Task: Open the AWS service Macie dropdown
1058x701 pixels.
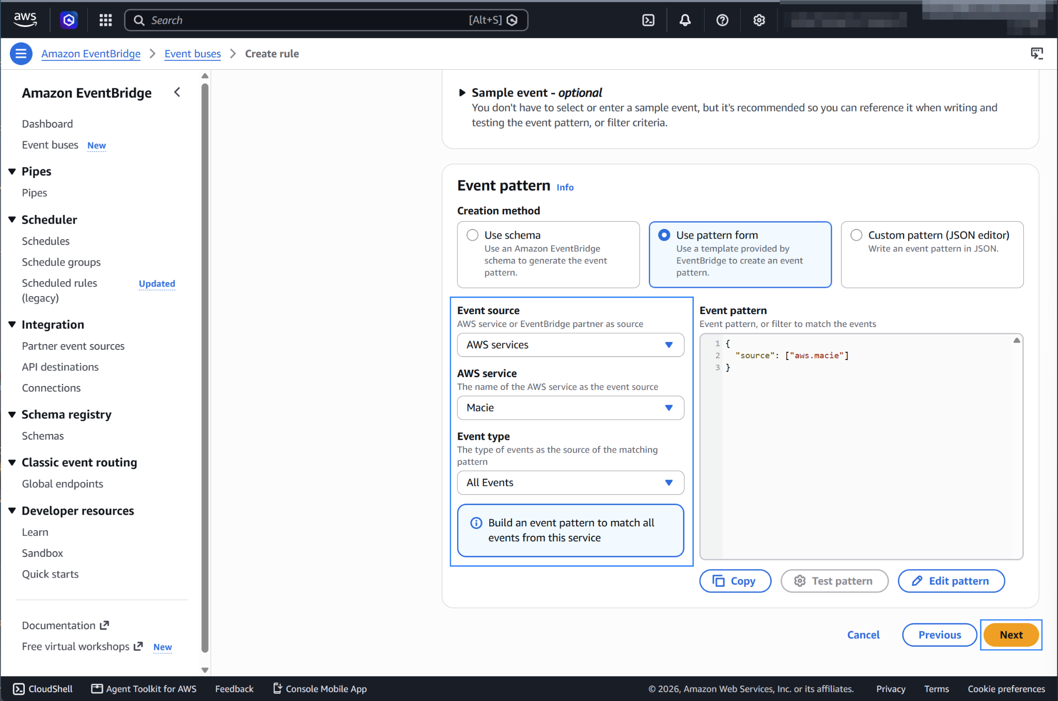Action: tap(570, 408)
